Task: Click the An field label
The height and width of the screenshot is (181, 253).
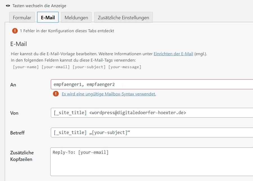Action: coord(13,85)
